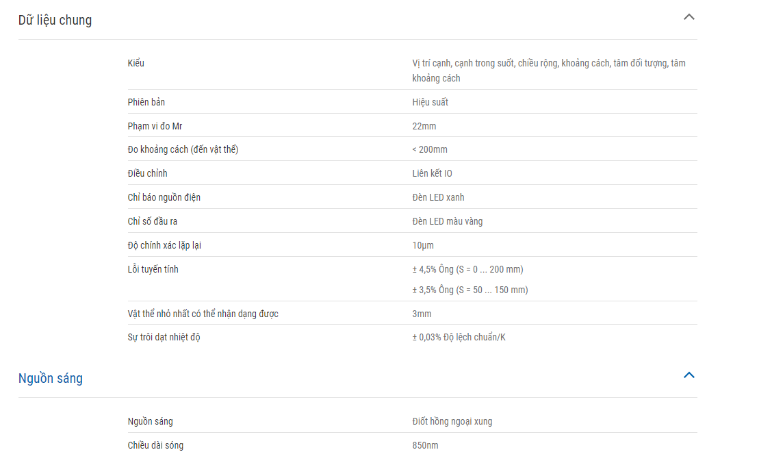Collapse the Dữ liệu chung section chevron
This screenshot has width=759, height=463.
(x=689, y=17)
